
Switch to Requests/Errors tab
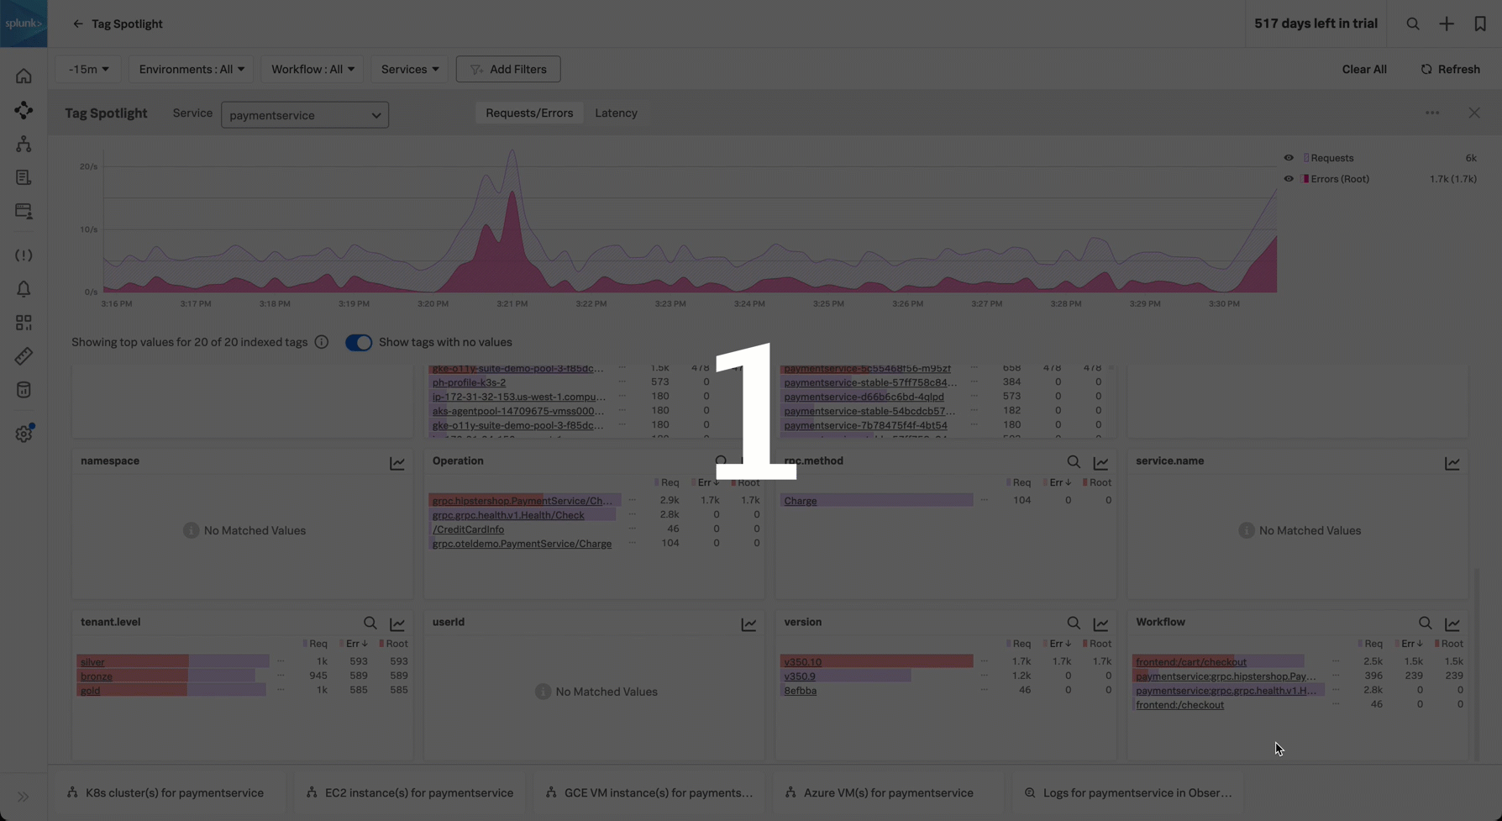[529, 113]
